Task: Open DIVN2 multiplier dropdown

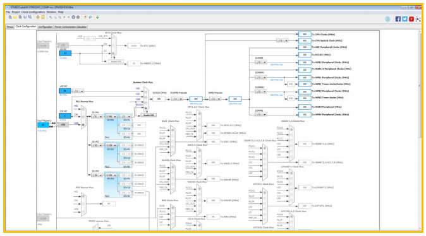Action: coord(111,145)
